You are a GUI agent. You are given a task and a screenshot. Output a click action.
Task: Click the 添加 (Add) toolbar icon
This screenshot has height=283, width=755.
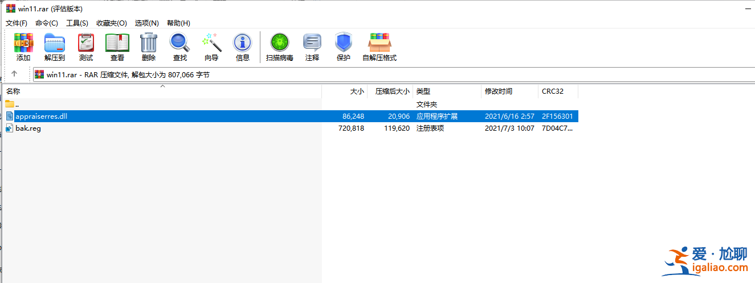click(x=23, y=43)
